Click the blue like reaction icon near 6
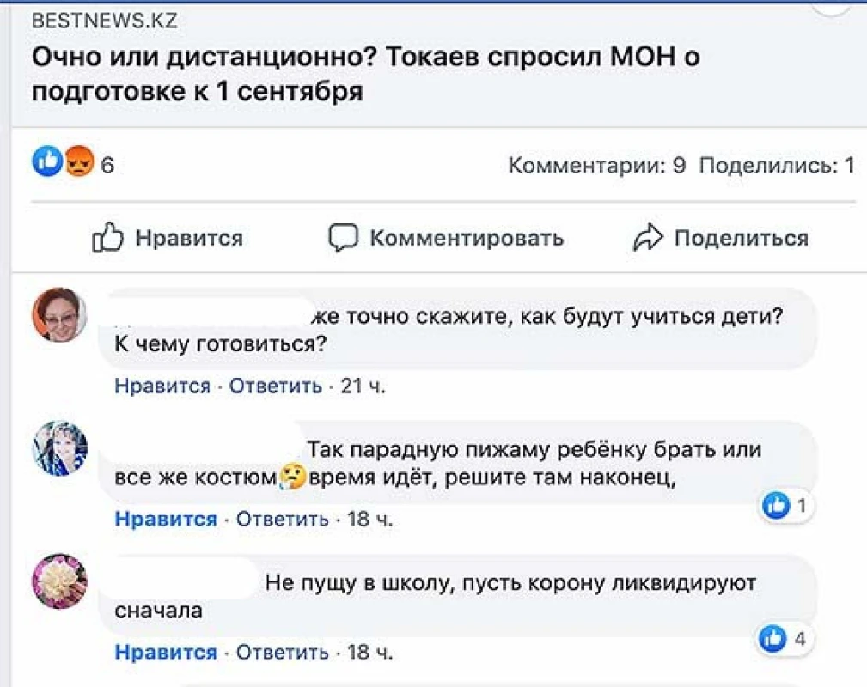867x687 pixels. click(46, 162)
